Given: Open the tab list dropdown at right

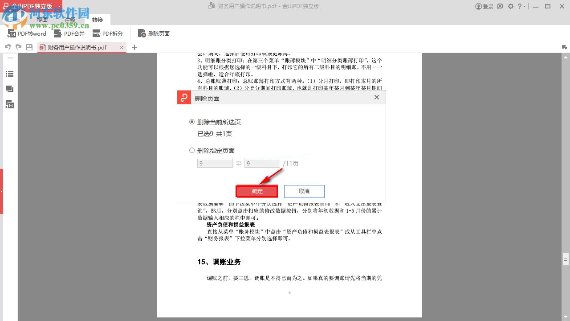Looking at the screenshot, I should coord(565,47).
